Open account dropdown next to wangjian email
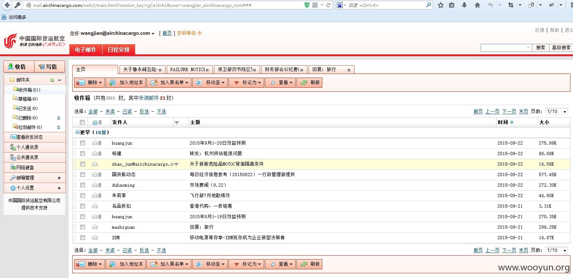 (x=153, y=34)
